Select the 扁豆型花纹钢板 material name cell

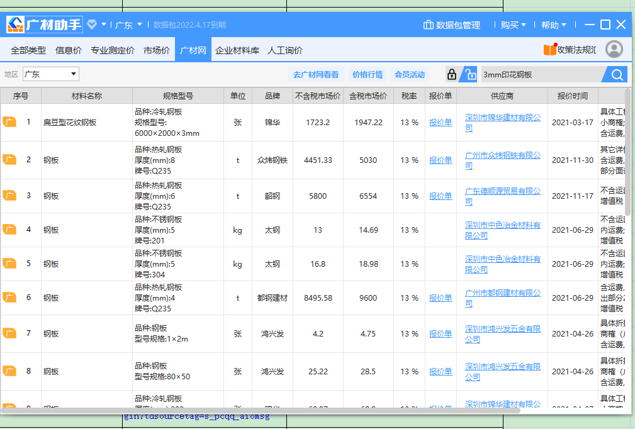point(87,122)
